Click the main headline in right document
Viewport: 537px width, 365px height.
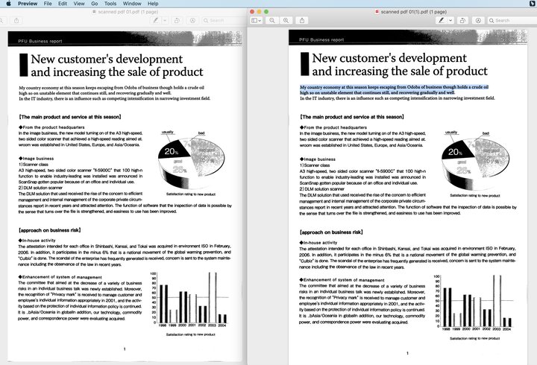[x=400, y=64]
